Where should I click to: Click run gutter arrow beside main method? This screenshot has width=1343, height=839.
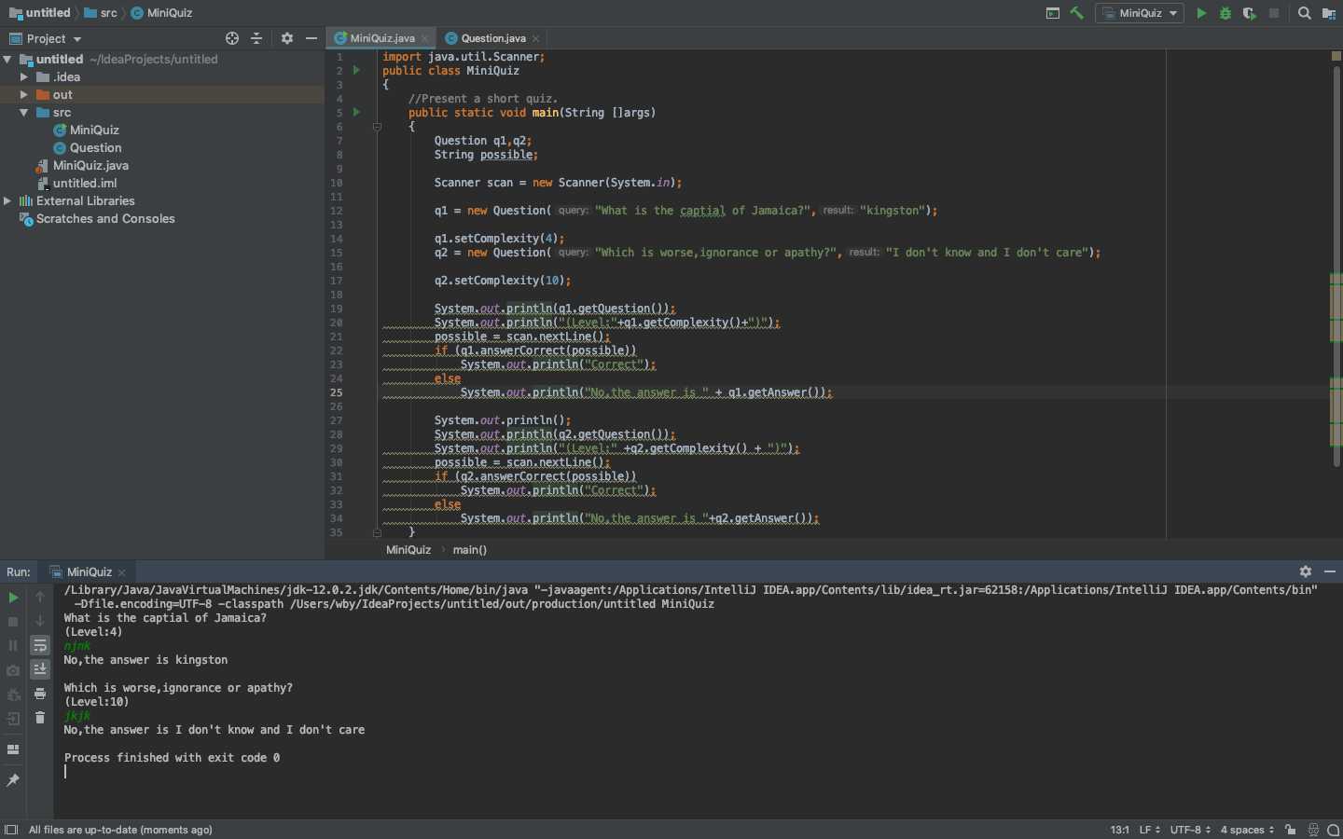point(356,112)
